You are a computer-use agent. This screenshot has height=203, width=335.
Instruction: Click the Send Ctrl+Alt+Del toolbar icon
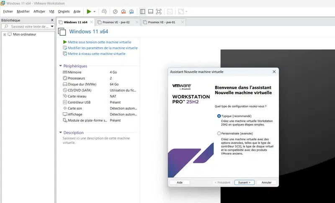click(x=104, y=12)
